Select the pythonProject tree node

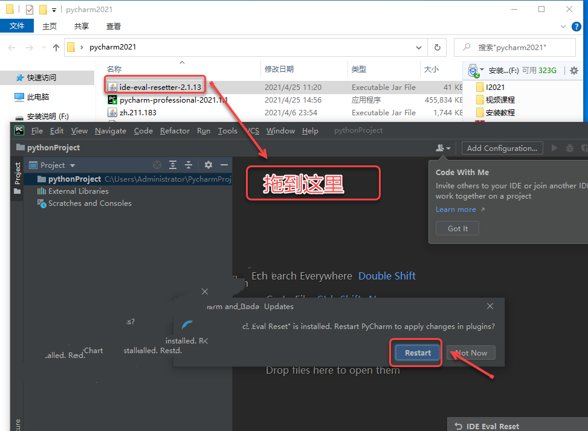pos(128,179)
